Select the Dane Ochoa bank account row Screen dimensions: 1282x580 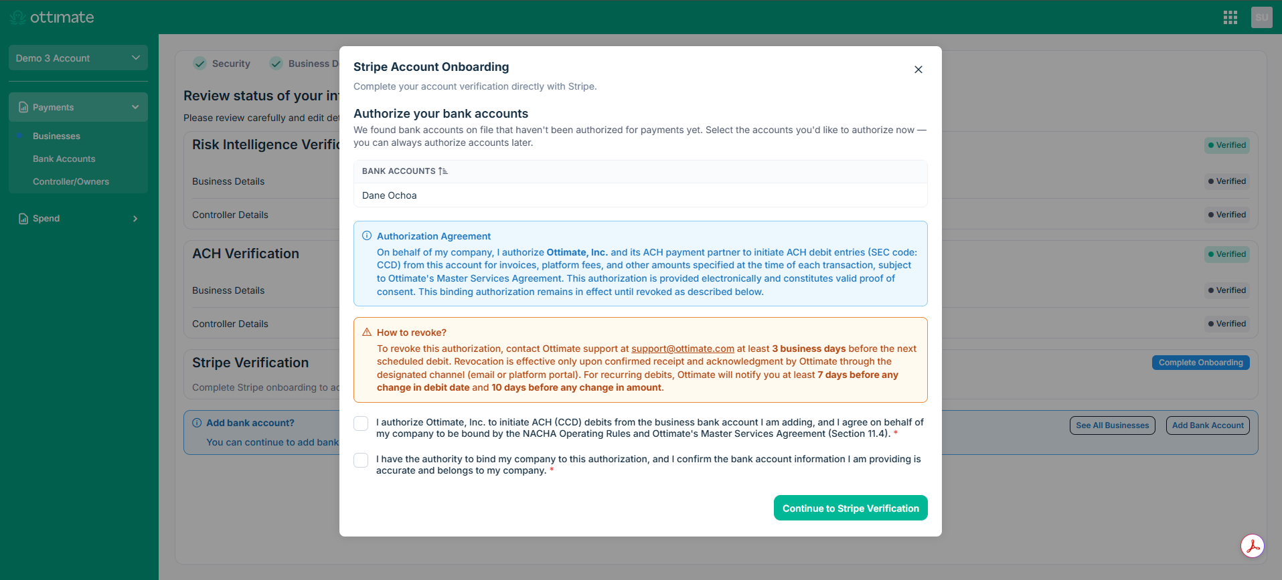click(641, 195)
